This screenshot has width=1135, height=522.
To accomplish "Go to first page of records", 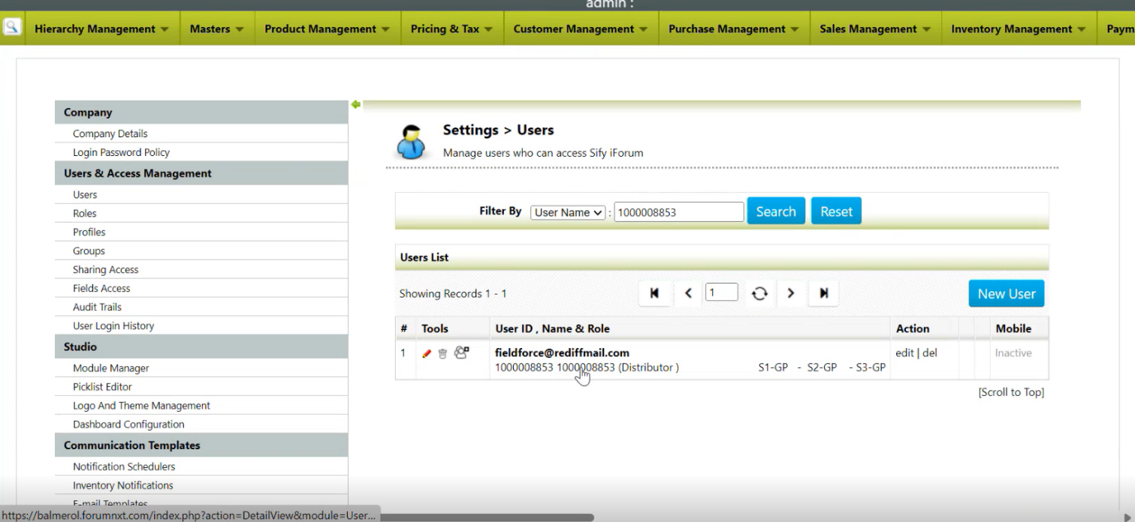I will point(654,293).
